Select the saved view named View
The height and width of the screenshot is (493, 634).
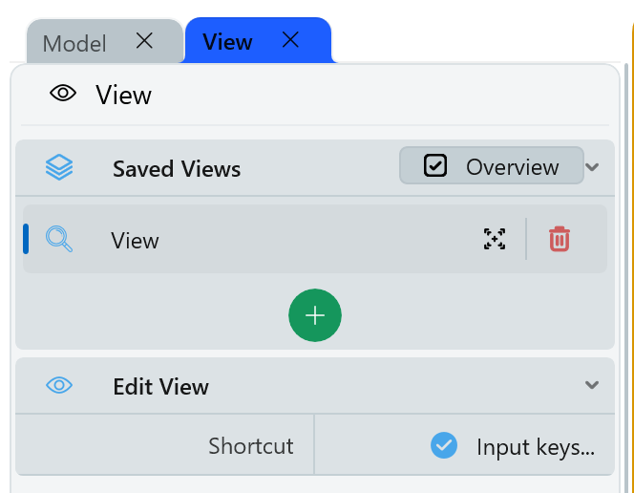(135, 241)
